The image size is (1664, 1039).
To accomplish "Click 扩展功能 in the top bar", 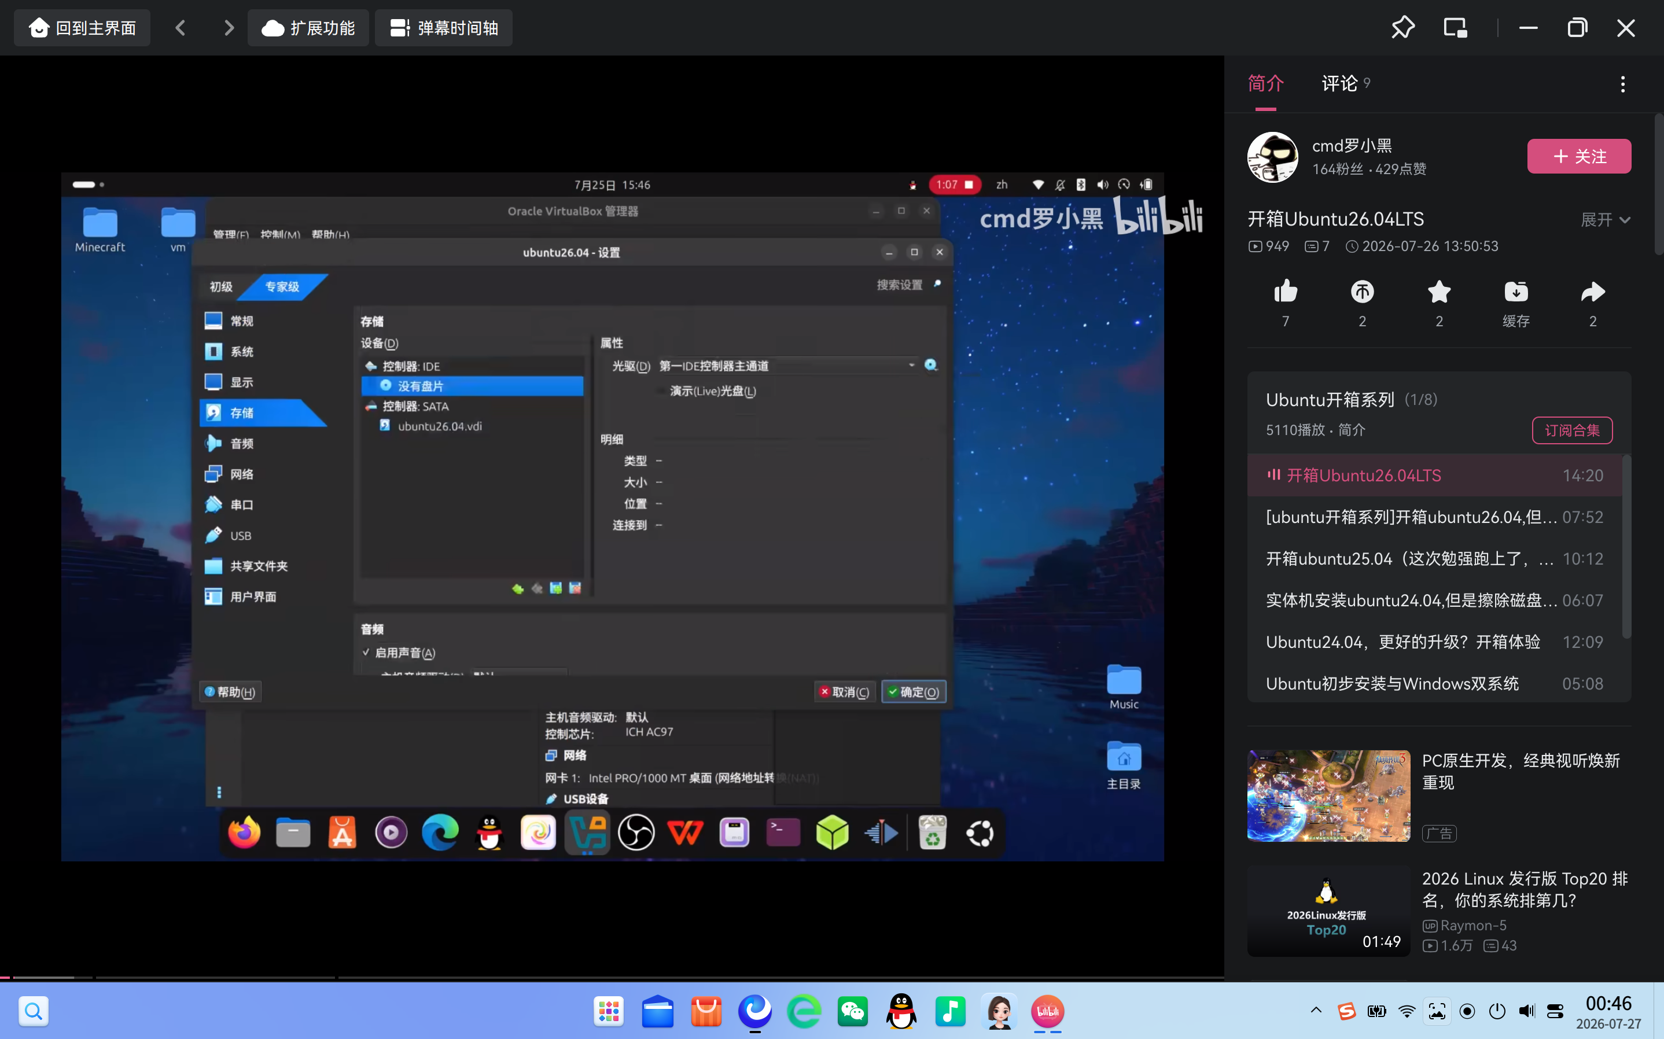I will tap(308, 28).
